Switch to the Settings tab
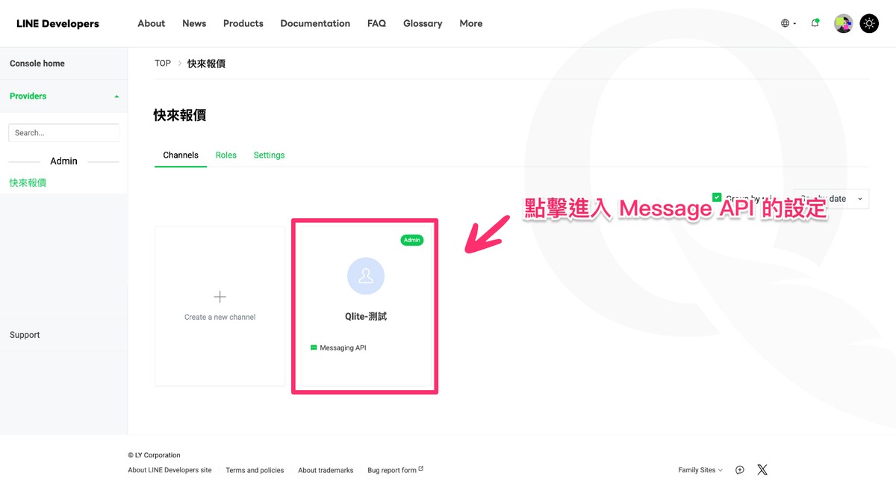 click(x=269, y=155)
